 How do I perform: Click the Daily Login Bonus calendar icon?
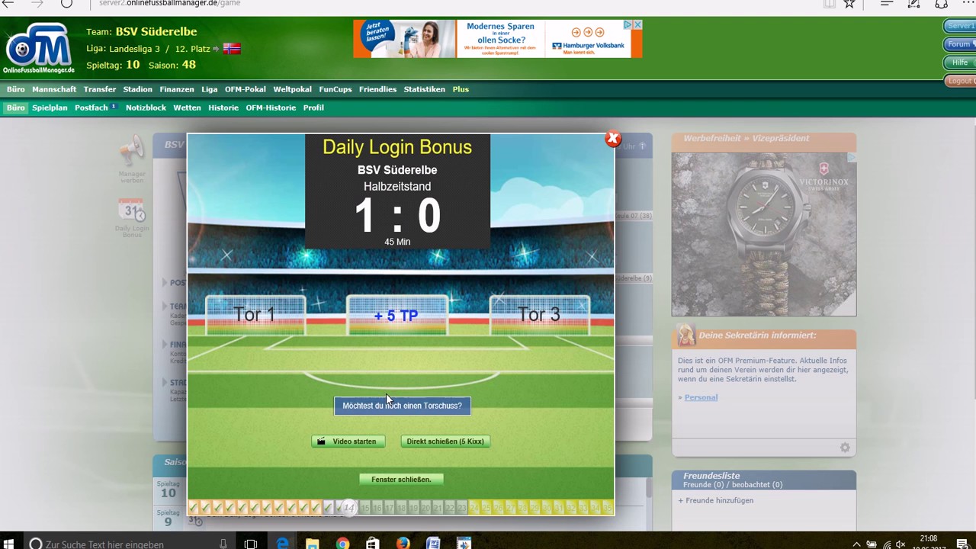point(132,210)
